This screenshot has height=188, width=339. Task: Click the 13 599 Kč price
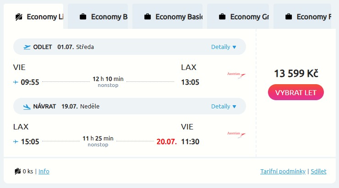click(x=296, y=74)
